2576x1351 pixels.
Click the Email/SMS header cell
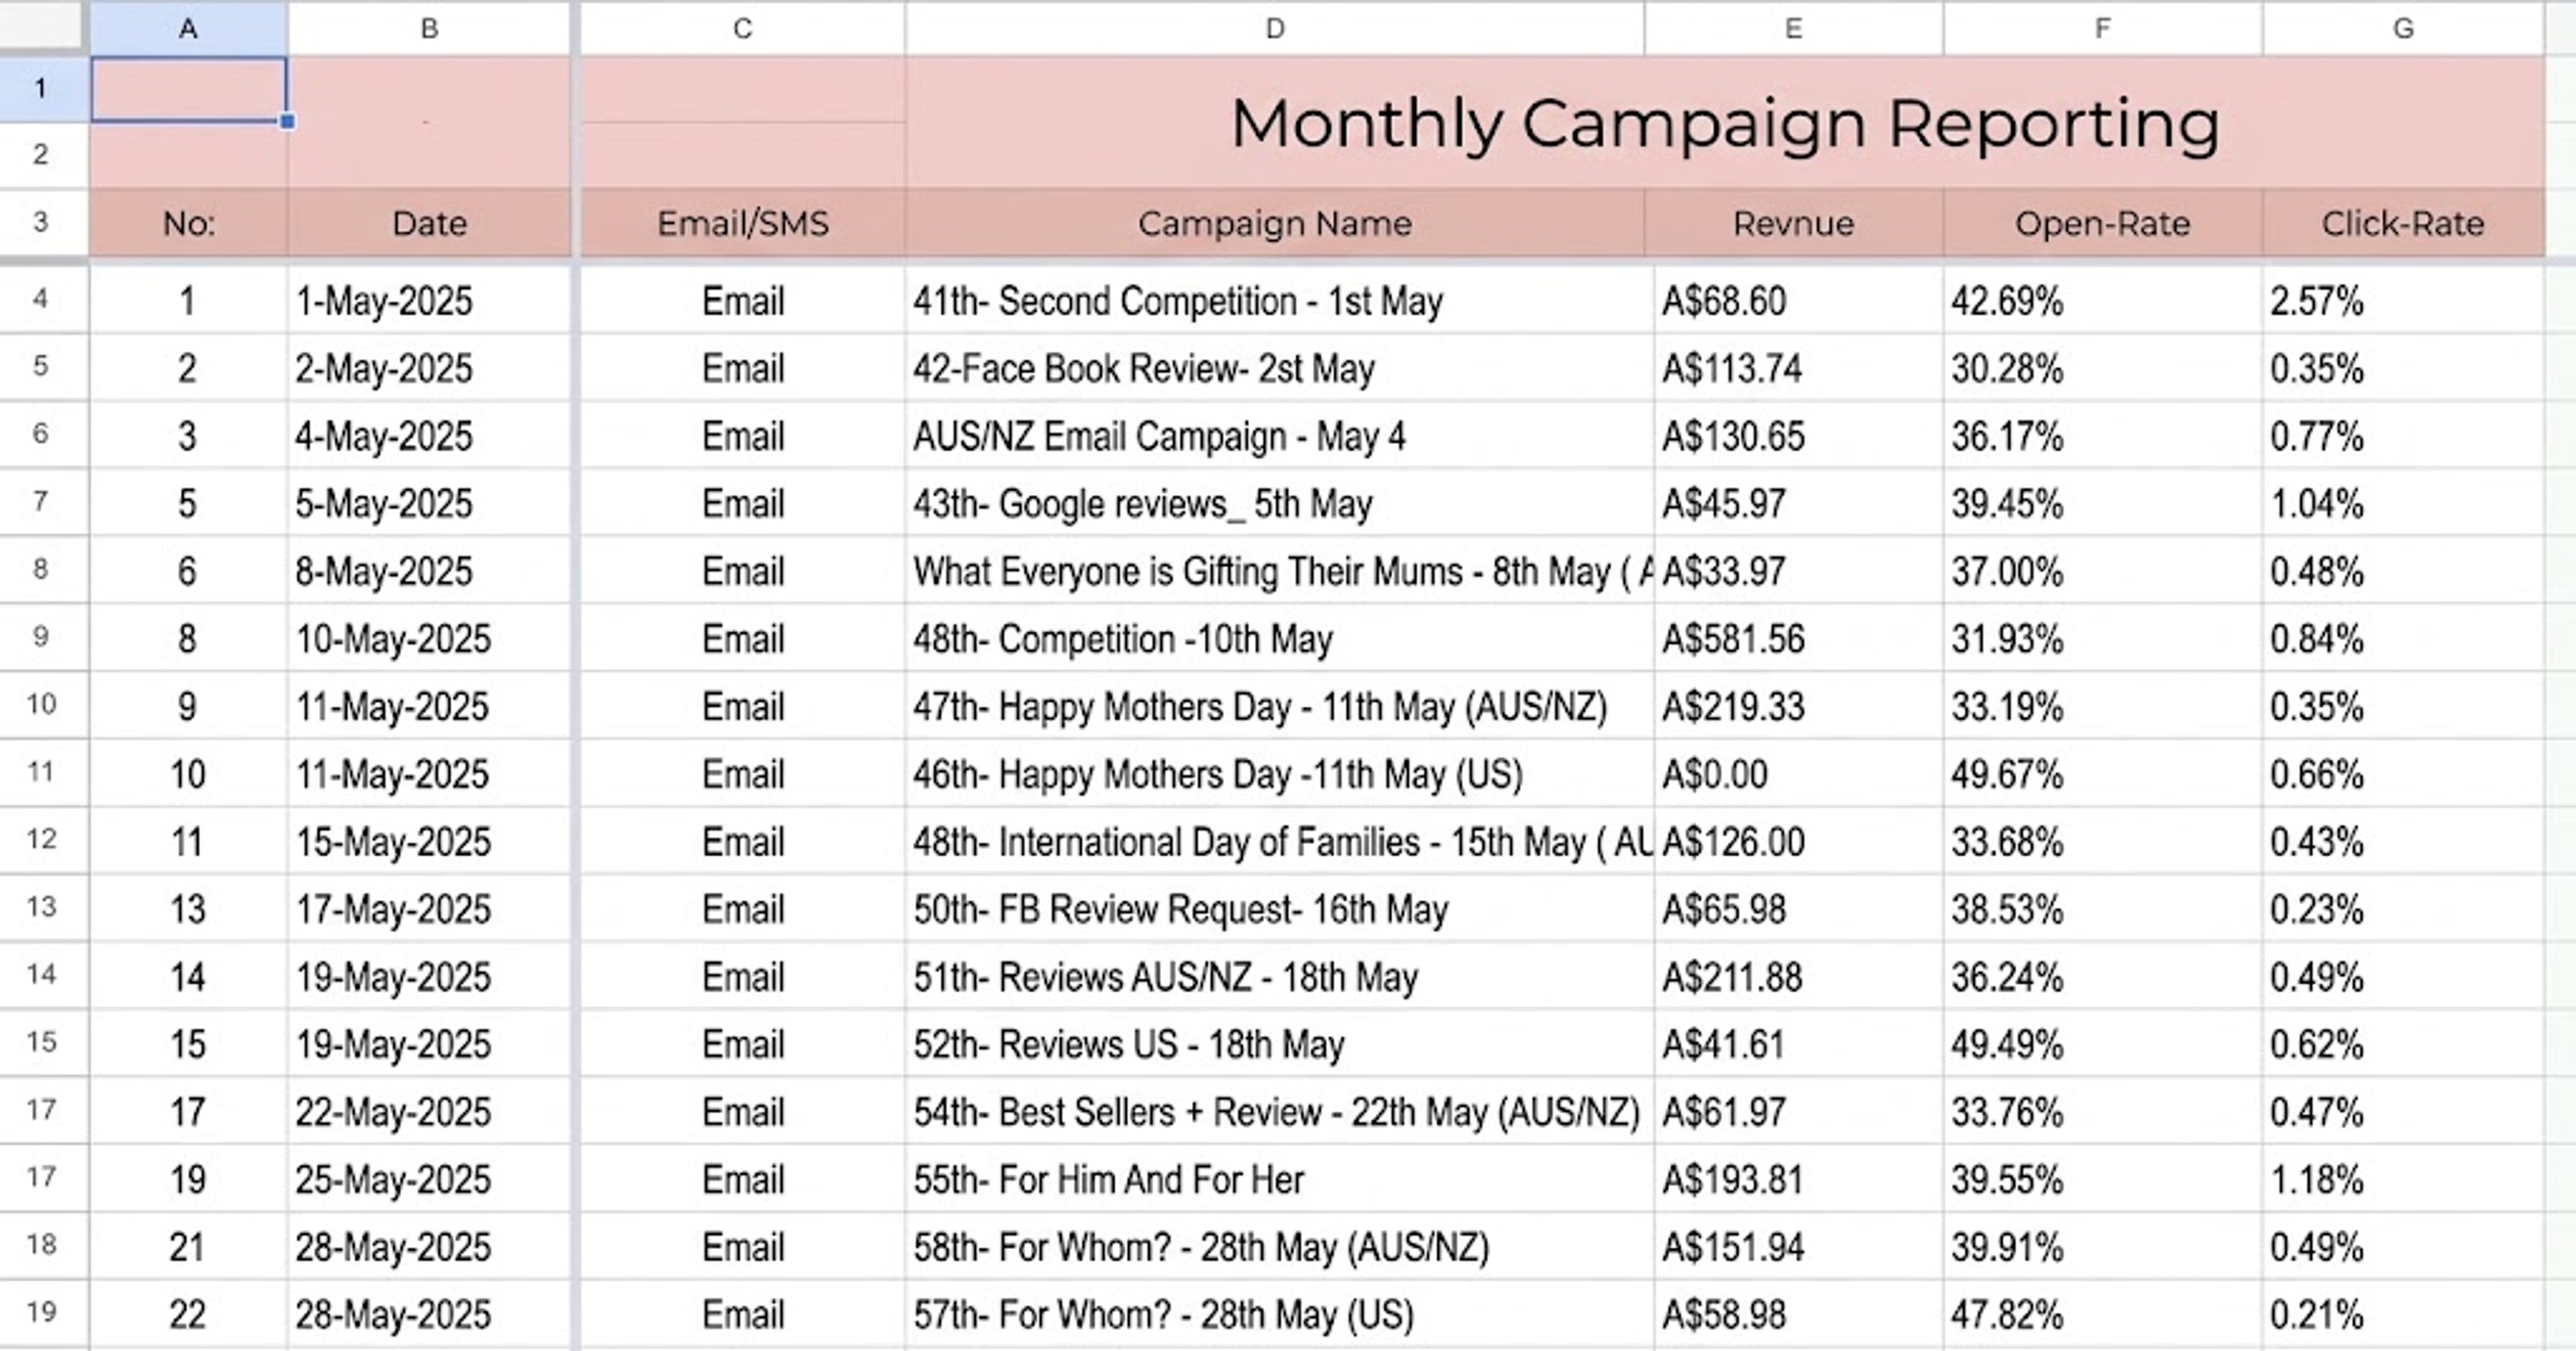743,223
